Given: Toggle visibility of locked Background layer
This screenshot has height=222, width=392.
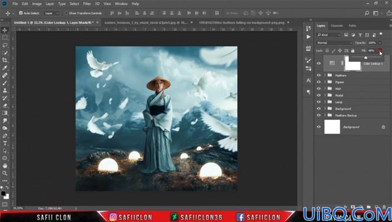Looking at the screenshot, I should [x=319, y=127].
